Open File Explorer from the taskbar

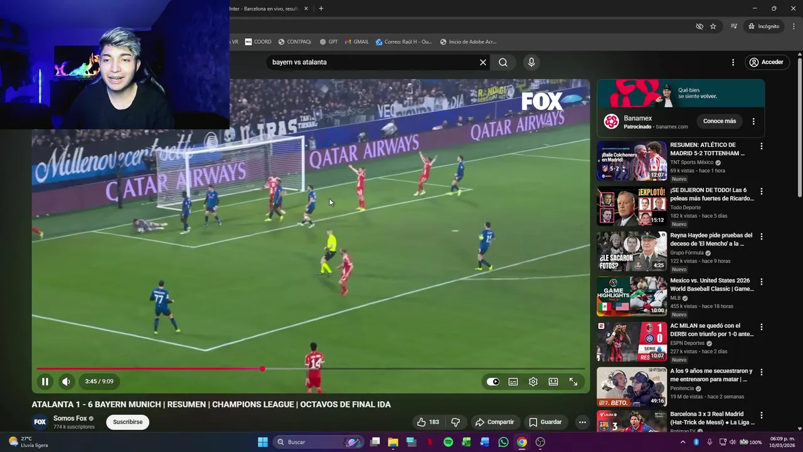pyautogui.click(x=393, y=442)
